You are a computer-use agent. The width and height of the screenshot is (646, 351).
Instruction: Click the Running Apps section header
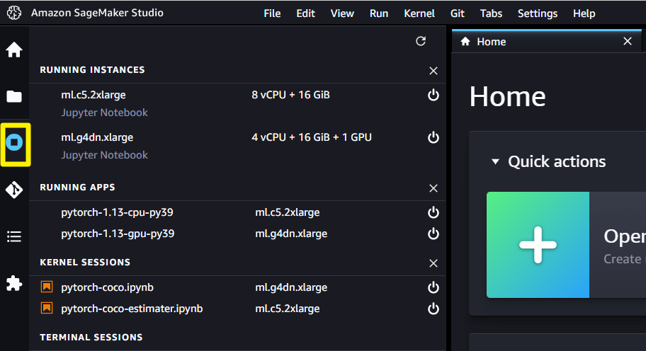click(77, 188)
